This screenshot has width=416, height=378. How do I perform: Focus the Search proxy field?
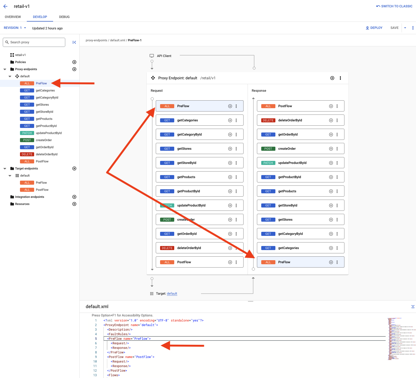[34, 42]
